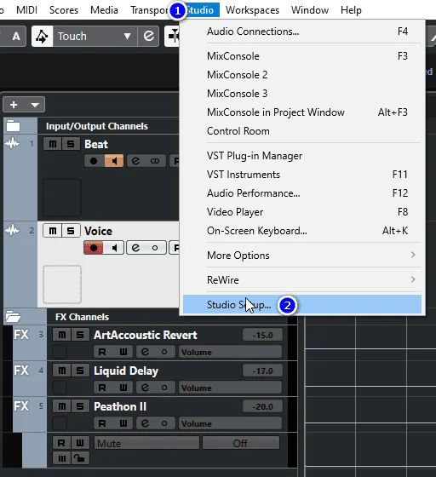The width and height of the screenshot is (436, 477).
Task: Open the Workspaces menu
Action: pyautogui.click(x=252, y=10)
